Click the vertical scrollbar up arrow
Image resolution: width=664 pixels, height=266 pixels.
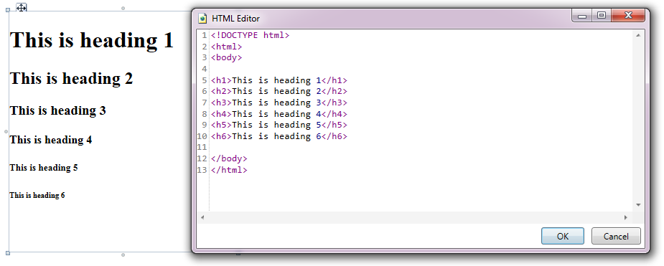[638, 36]
